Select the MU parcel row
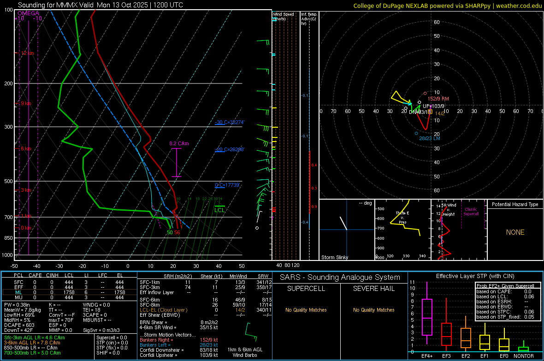Screen dimensions: 544x361 point(69,297)
